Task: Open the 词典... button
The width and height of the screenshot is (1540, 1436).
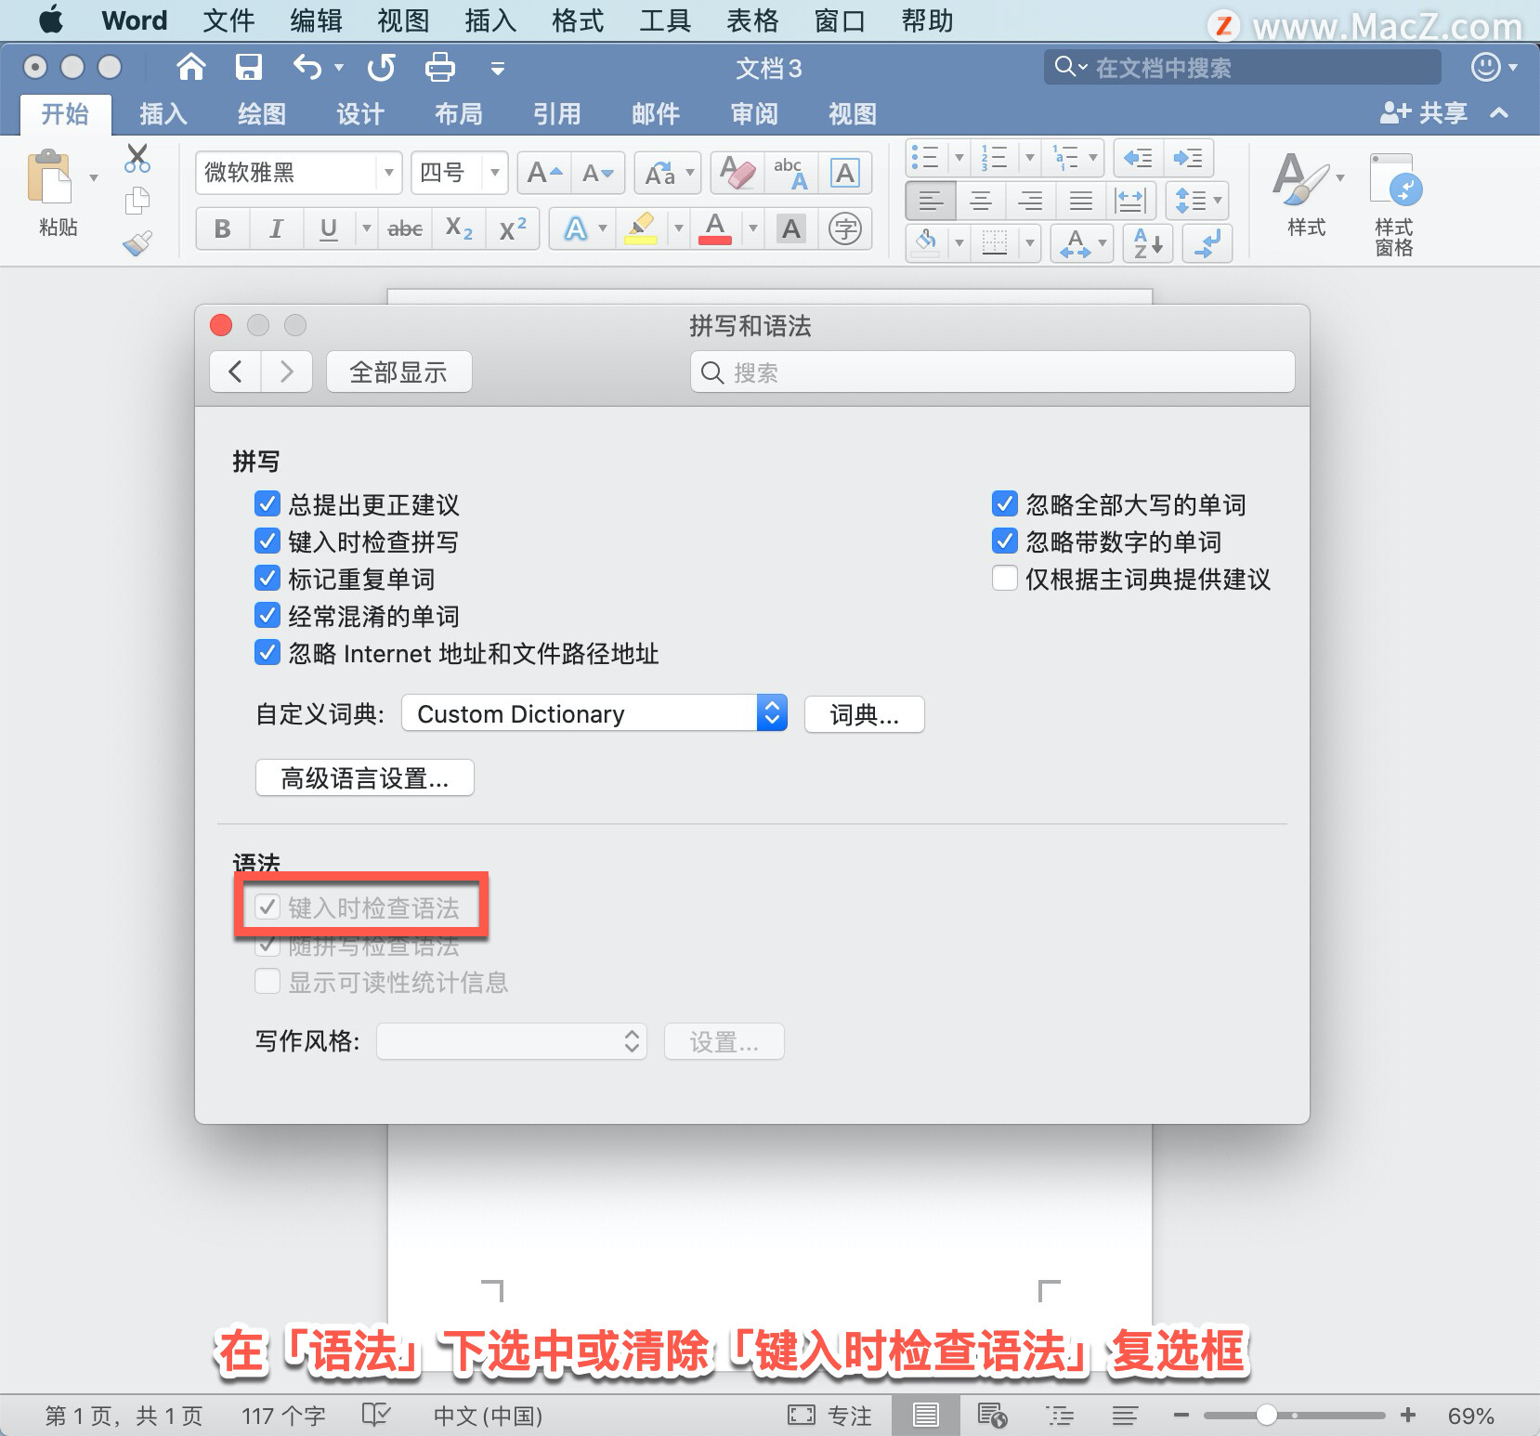Action: [x=865, y=714]
